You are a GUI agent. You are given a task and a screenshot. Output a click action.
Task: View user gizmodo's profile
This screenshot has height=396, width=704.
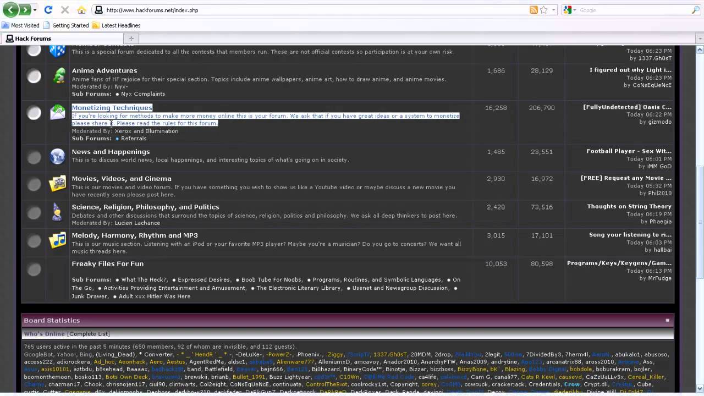tap(660, 122)
